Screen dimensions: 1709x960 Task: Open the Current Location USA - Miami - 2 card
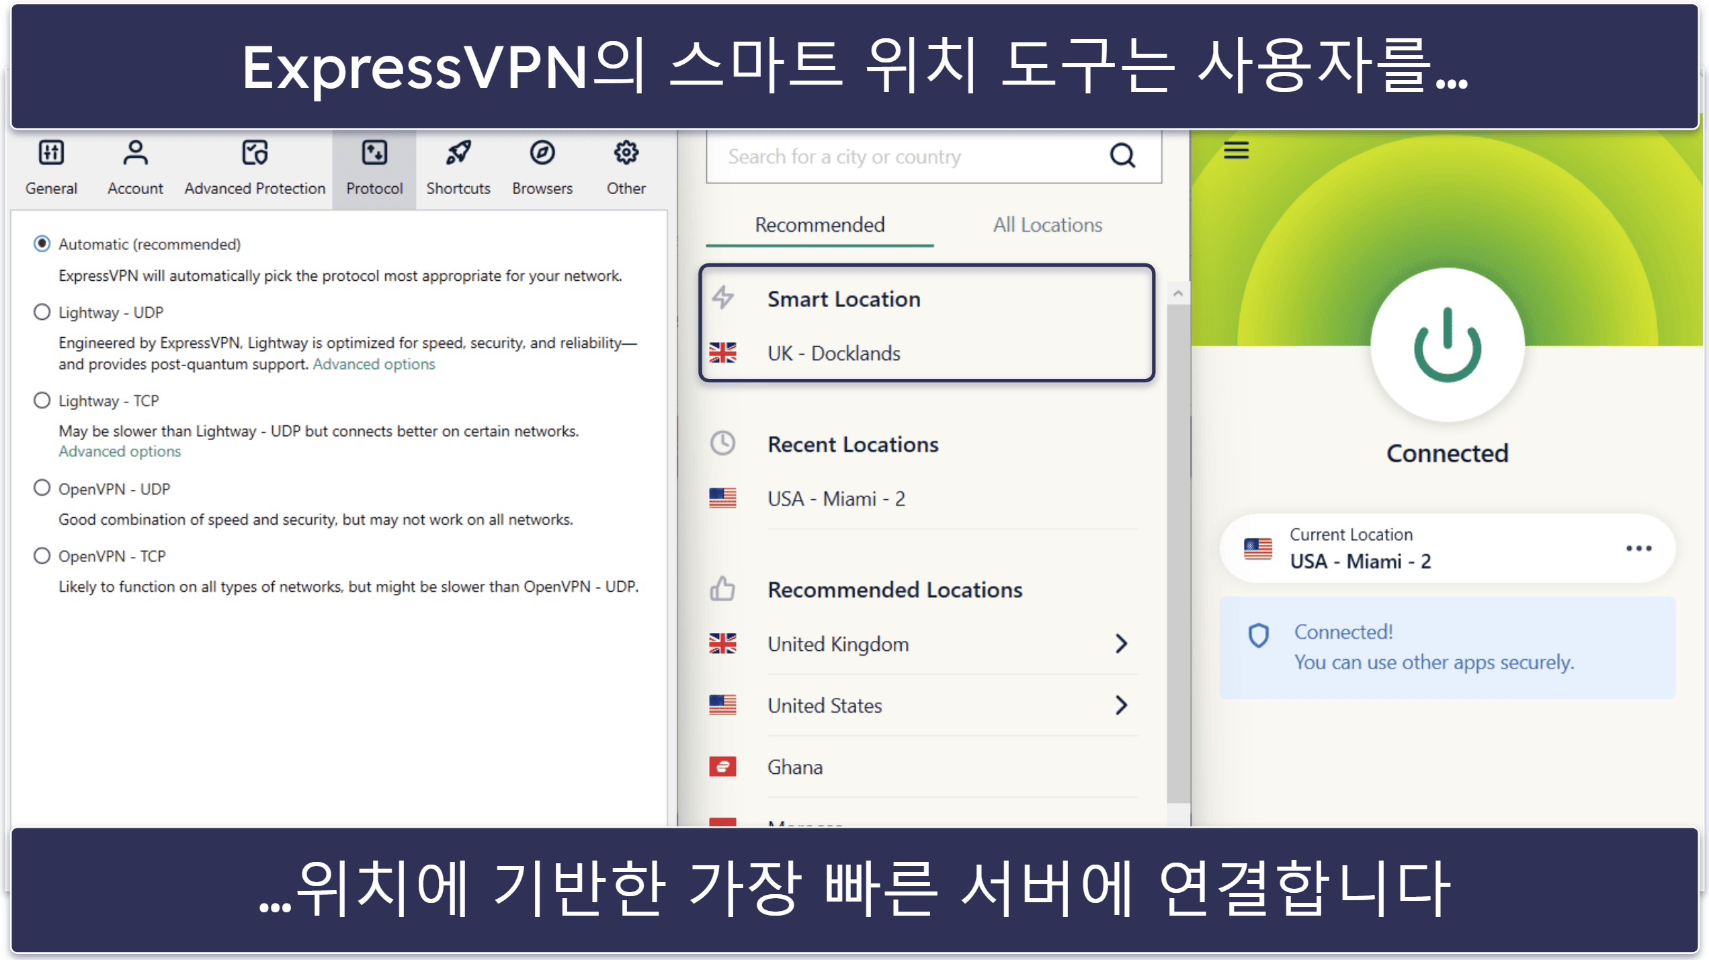tap(1447, 549)
